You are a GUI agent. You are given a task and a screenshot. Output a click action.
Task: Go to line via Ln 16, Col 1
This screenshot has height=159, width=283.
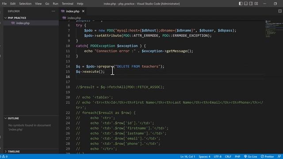pyautogui.click(x=187, y=156)
